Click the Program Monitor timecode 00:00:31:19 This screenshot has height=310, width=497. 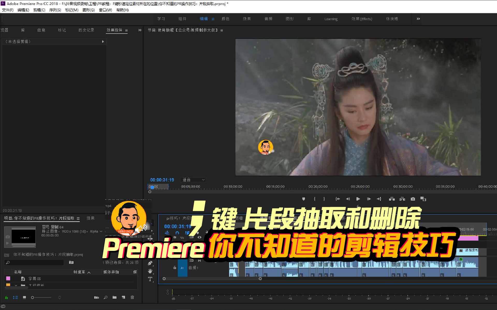coord(162,180)
